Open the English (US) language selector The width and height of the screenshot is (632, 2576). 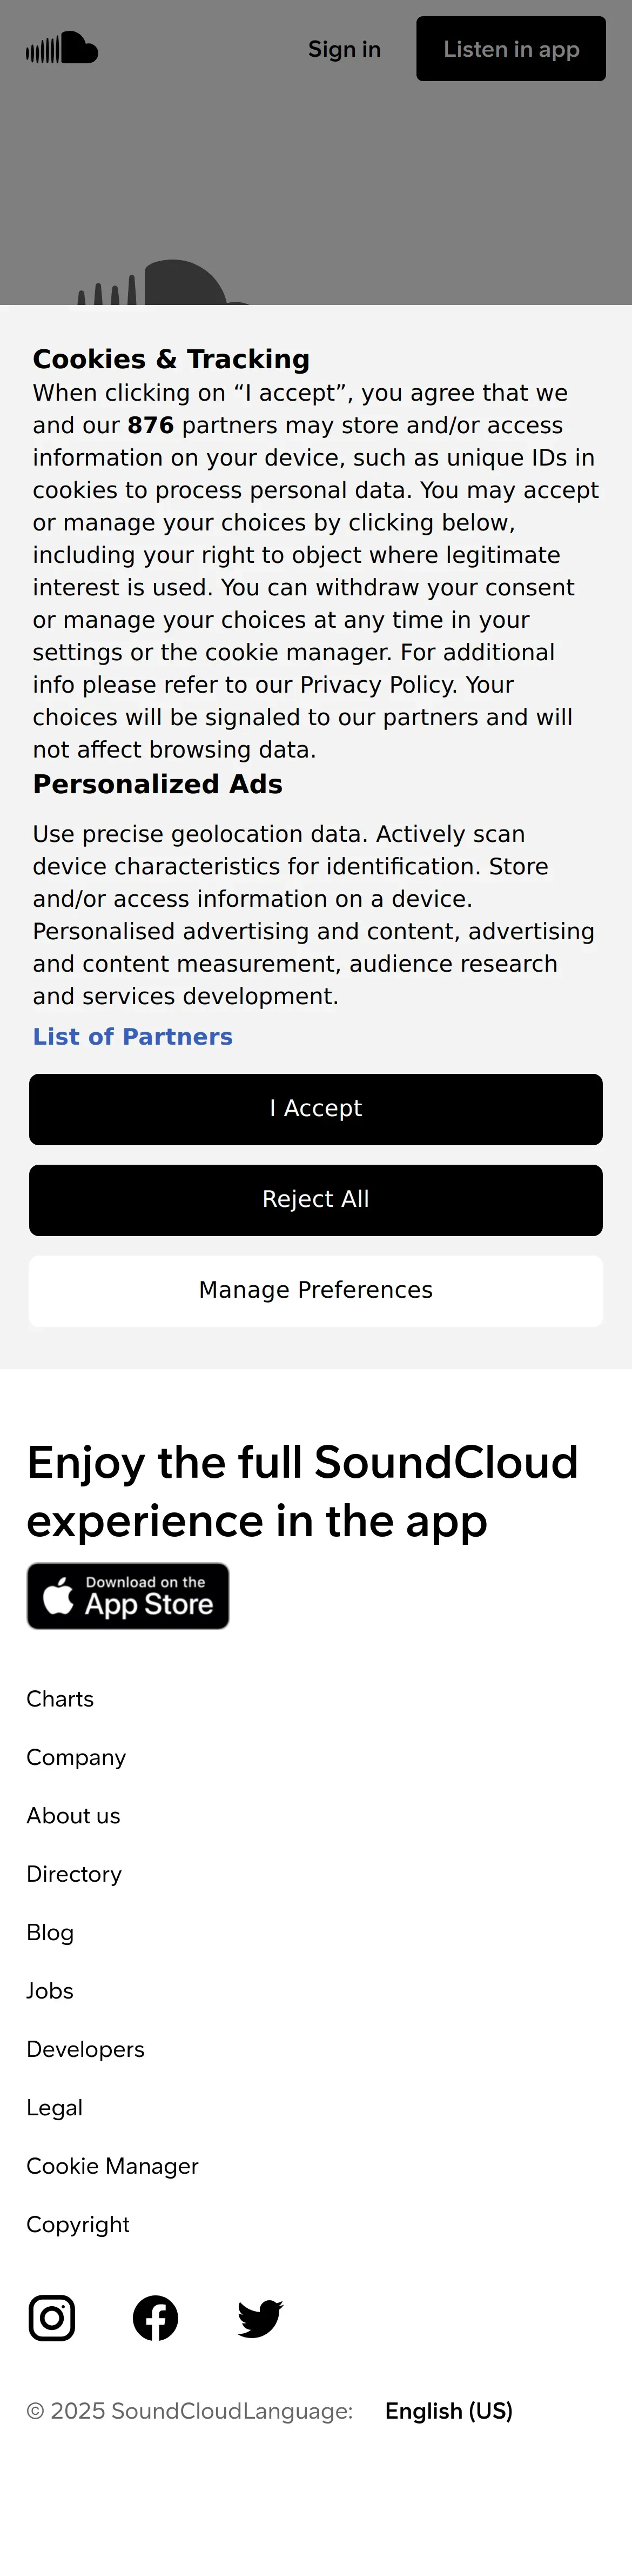[x=448, y=2411]
